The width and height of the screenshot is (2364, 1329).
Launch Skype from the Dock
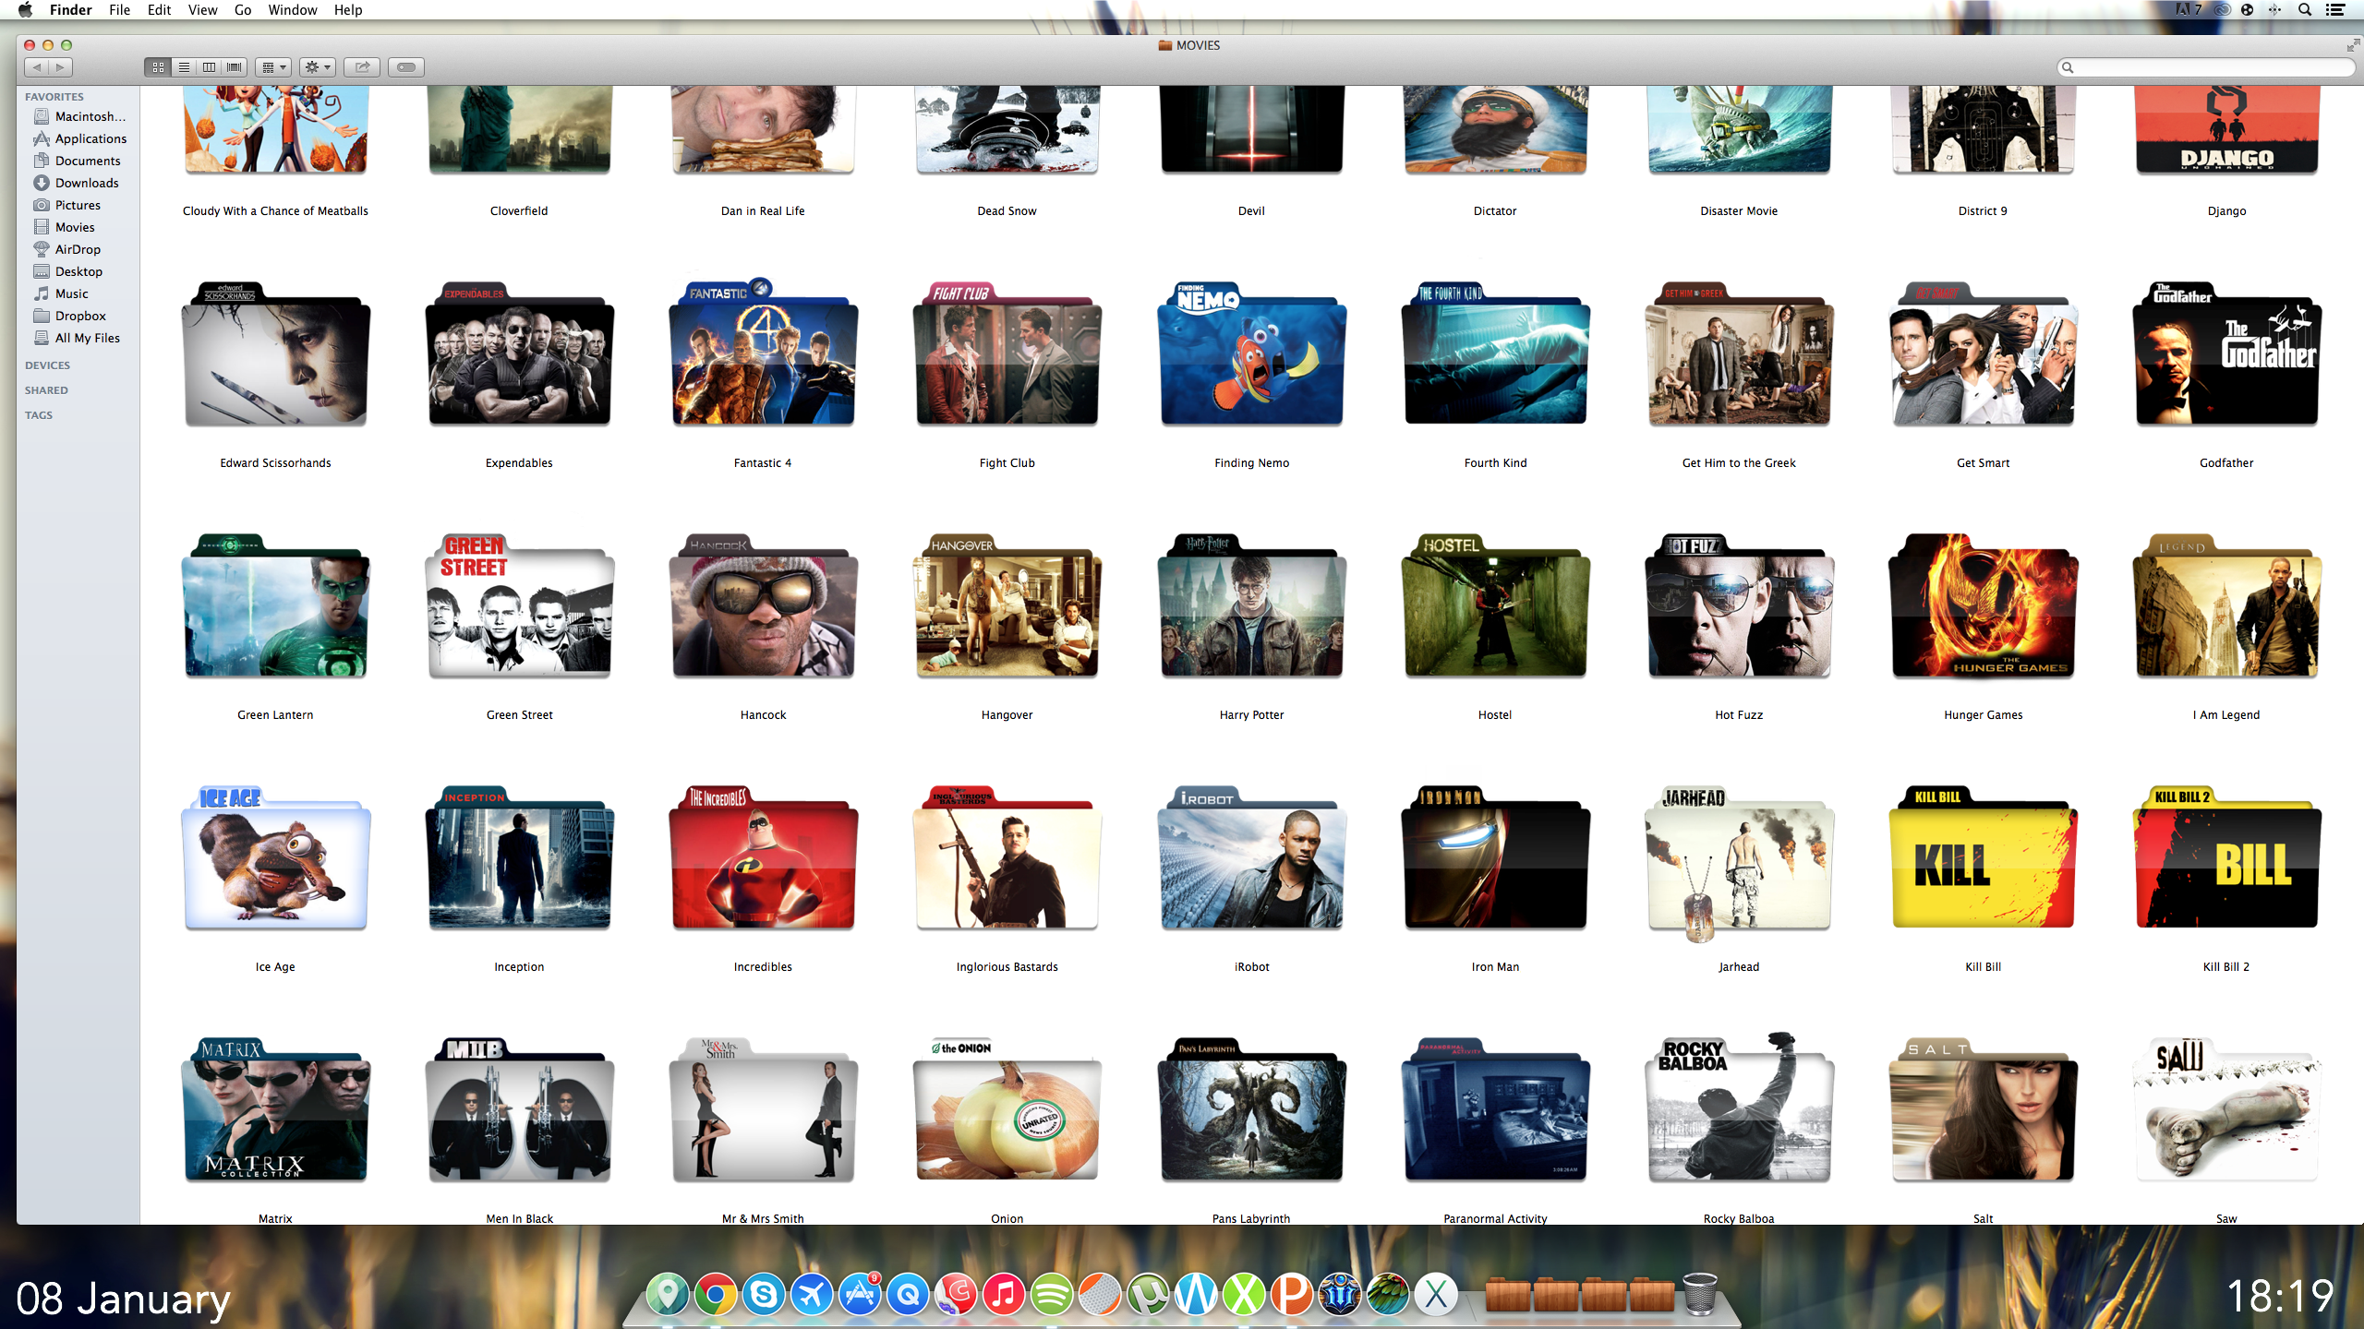[764, 1295]
